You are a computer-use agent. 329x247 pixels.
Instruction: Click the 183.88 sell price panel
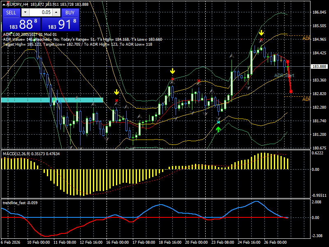pos(22,24)
